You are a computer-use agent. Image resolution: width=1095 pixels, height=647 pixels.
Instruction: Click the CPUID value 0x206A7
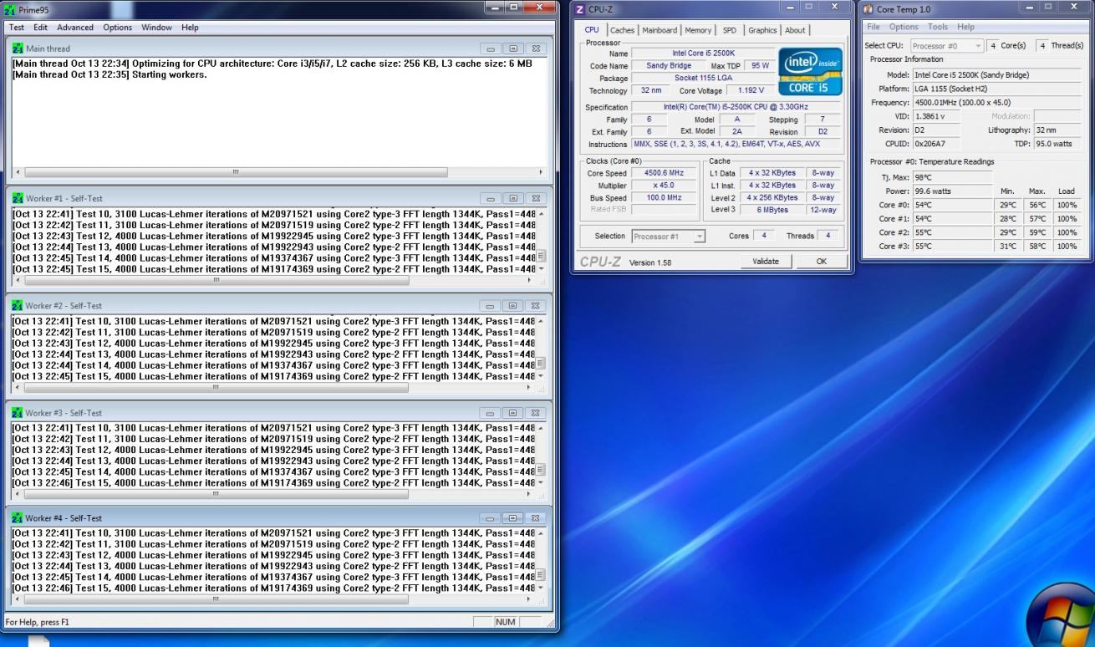935,144
